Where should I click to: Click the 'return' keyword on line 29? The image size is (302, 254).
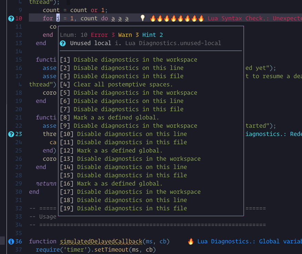(x=46, y=183)
